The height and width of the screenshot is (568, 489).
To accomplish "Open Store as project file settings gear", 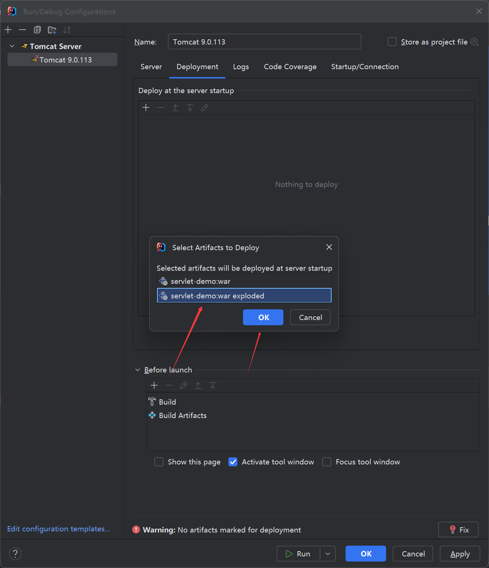I will click(474, 42).
